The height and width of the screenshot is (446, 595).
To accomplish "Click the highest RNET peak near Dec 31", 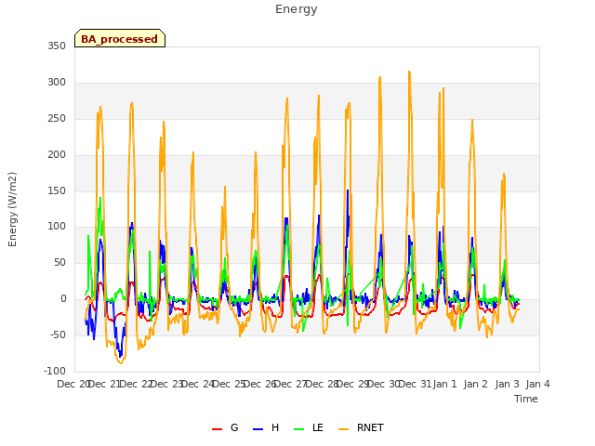I will [x=409, y=72].
